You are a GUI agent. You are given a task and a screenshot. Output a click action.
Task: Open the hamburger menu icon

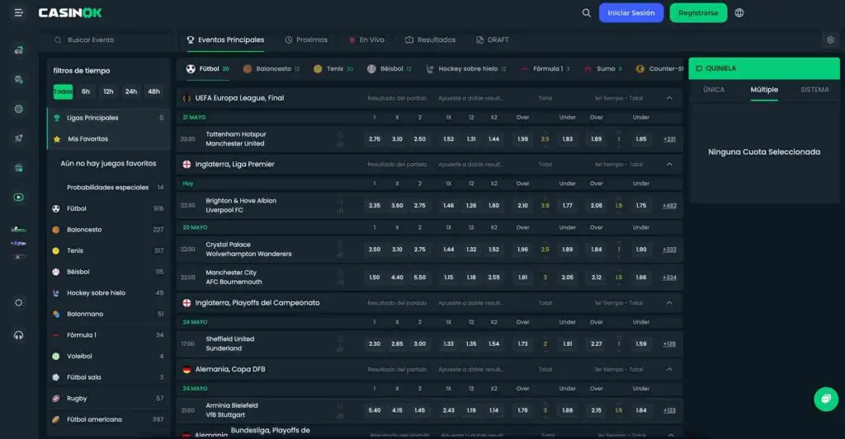point(18,12)
